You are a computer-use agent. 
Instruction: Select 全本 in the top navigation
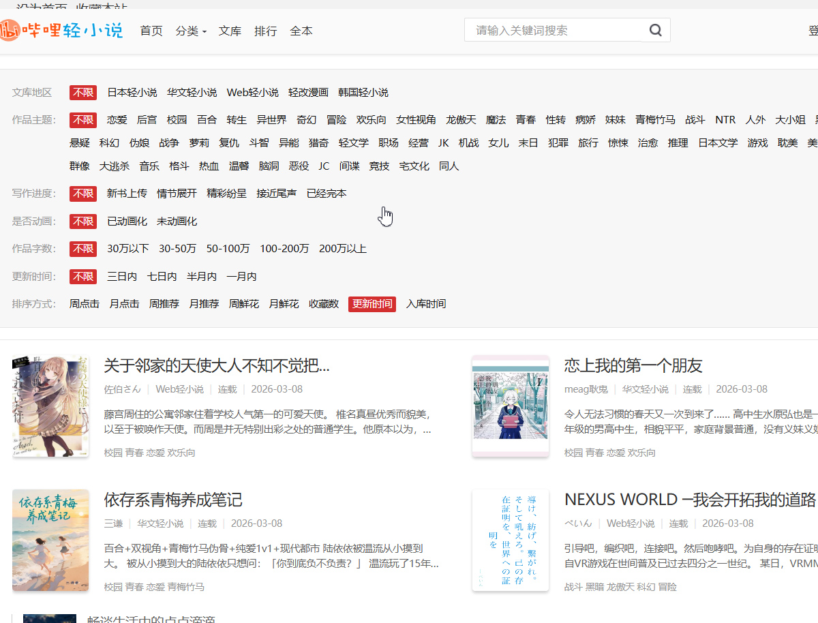pyautogui.click(x=301, y=31)
